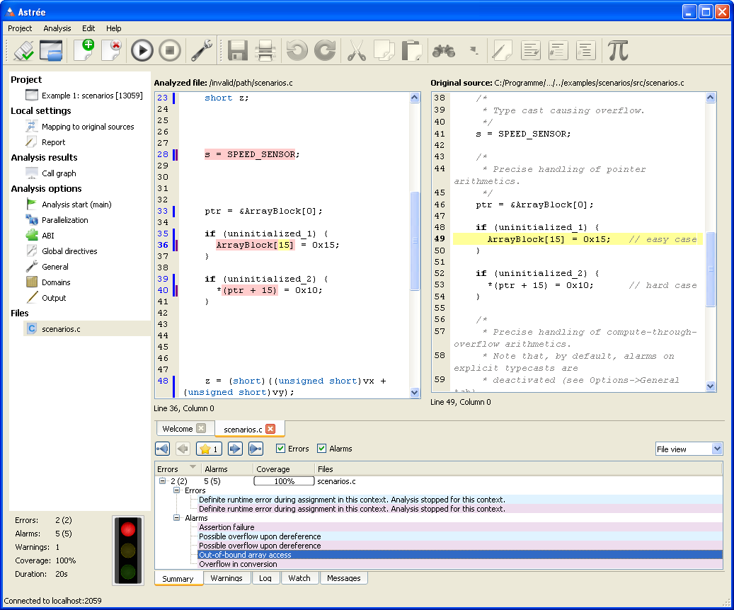Toggle the Alarms checkbox

pyautogui.click(x=321, y=449)
